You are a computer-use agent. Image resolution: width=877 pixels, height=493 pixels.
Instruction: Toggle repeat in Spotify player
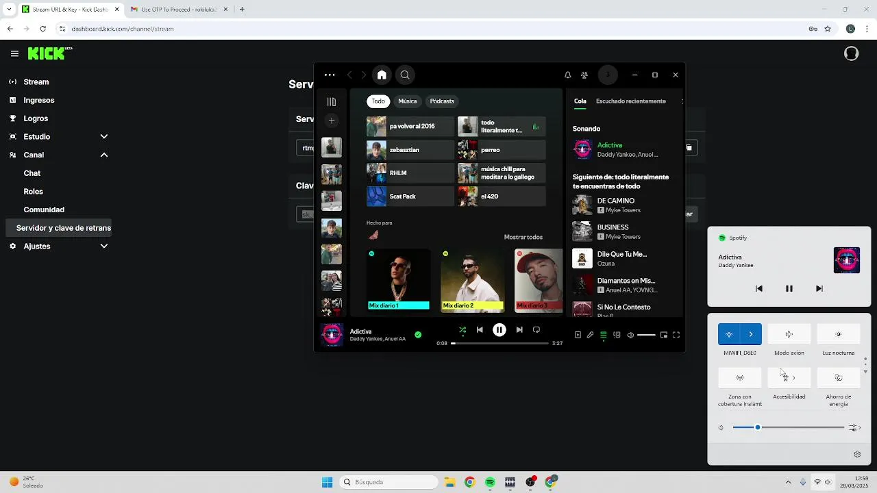point(536,329)
